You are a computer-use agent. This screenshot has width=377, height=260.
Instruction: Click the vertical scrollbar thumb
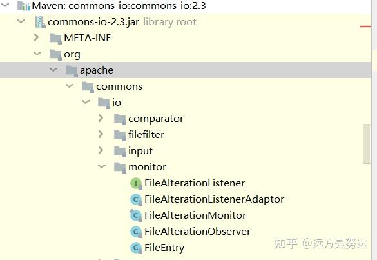coord(367,144)
